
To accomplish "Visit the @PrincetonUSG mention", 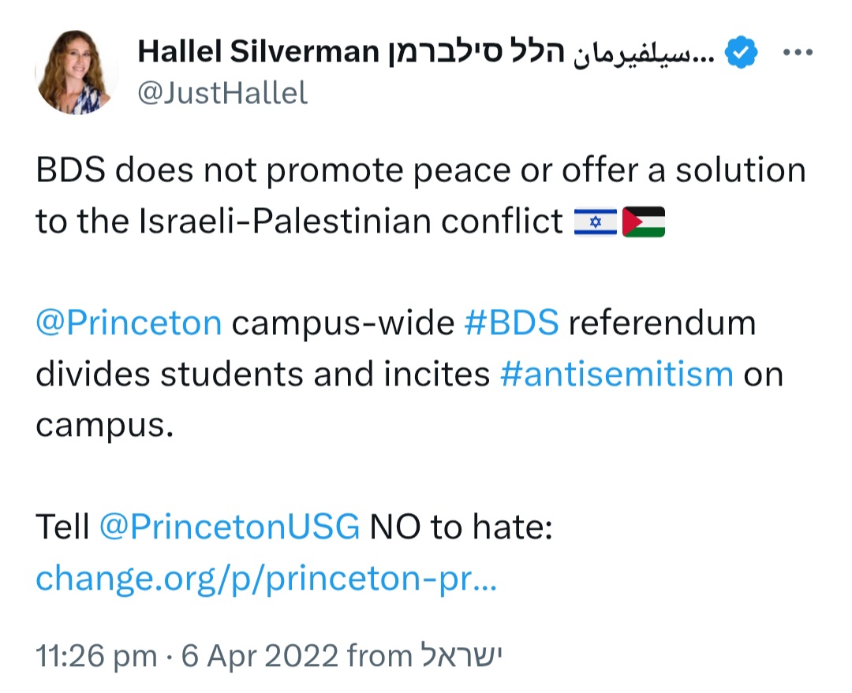I will pyautogui.click(x=230, y=527).
